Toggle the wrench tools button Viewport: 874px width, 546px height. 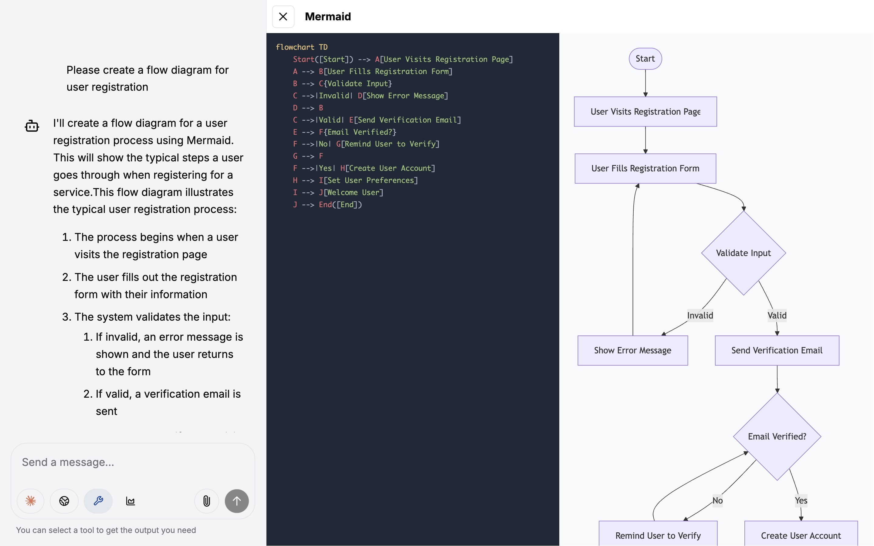coord(98,501)
